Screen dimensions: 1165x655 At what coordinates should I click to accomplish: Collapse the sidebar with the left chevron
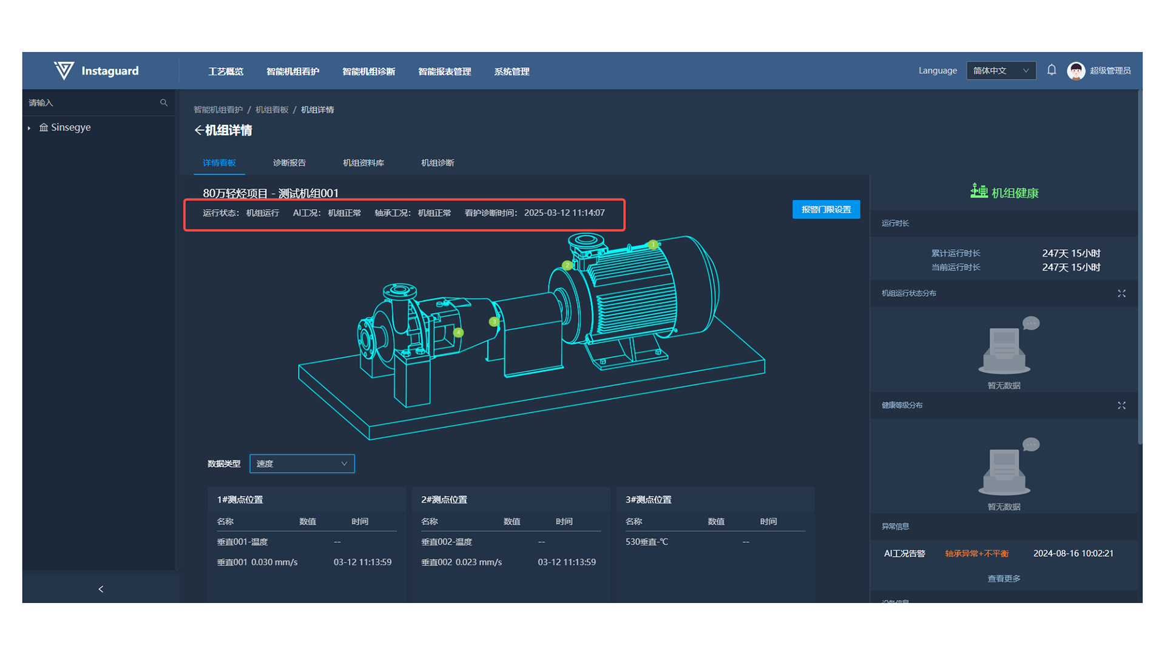101,589
